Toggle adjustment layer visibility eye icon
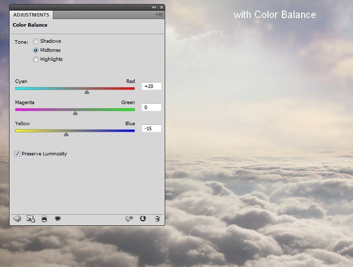This screenshot has width=353, height=267. 57,219
